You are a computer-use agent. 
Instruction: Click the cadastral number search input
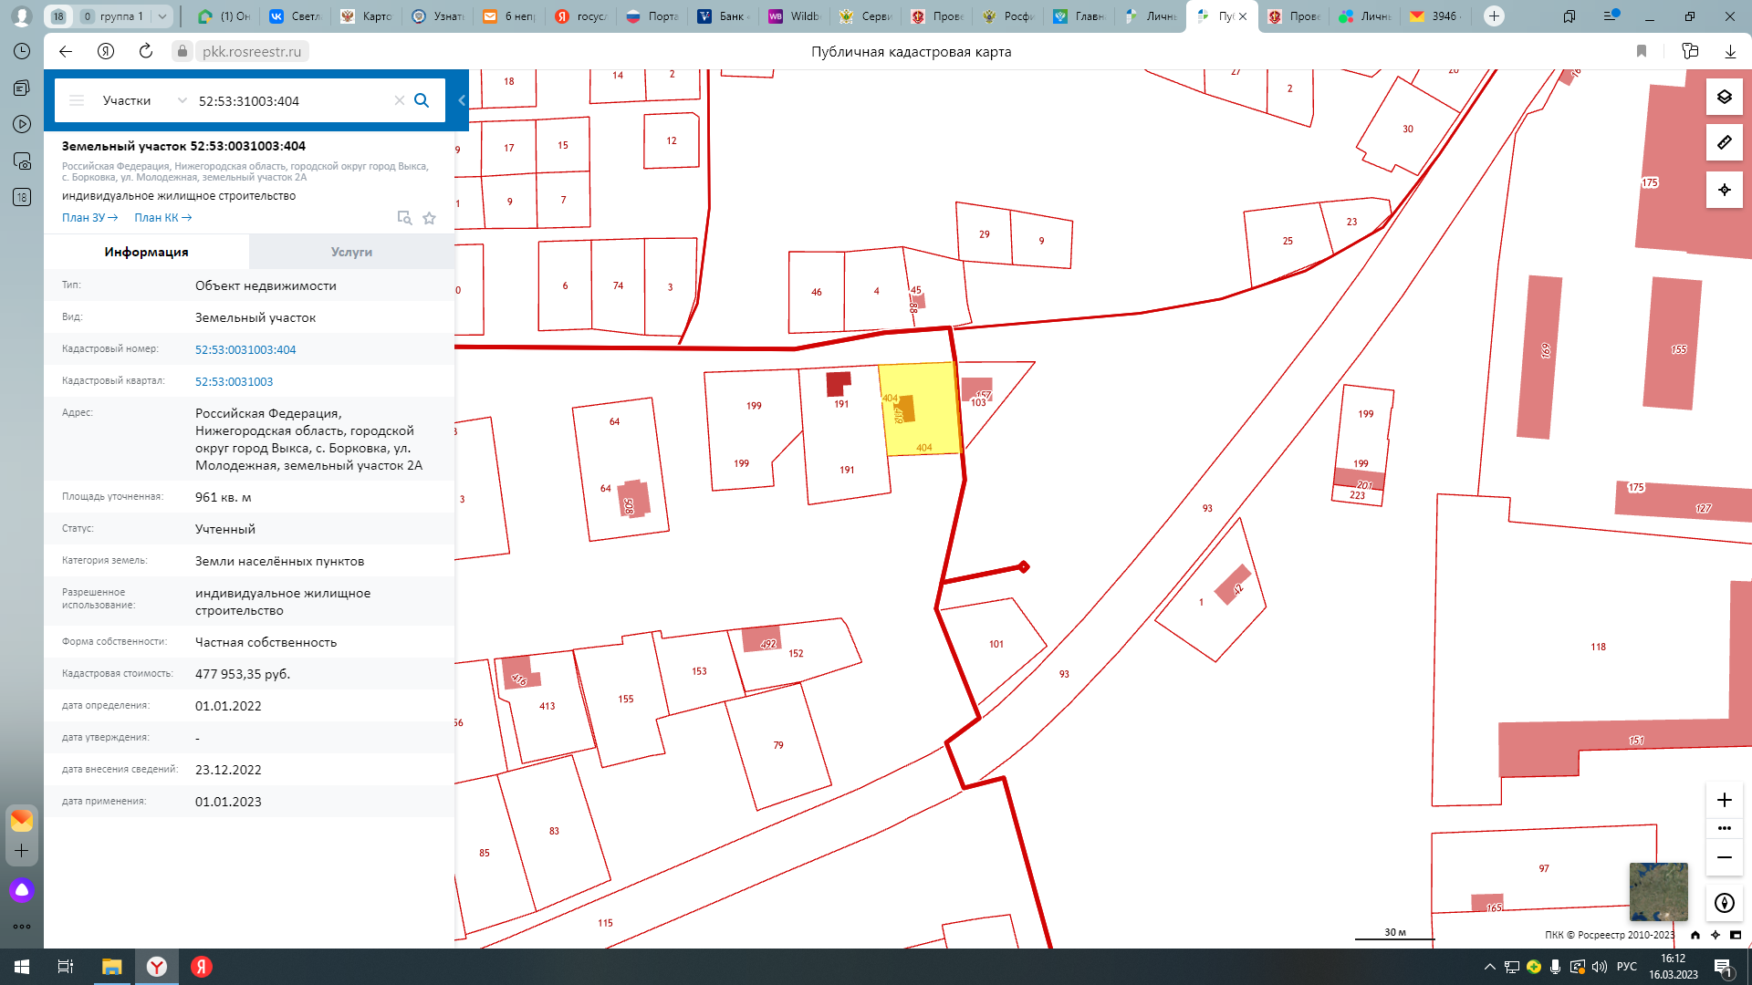point(292,100)
